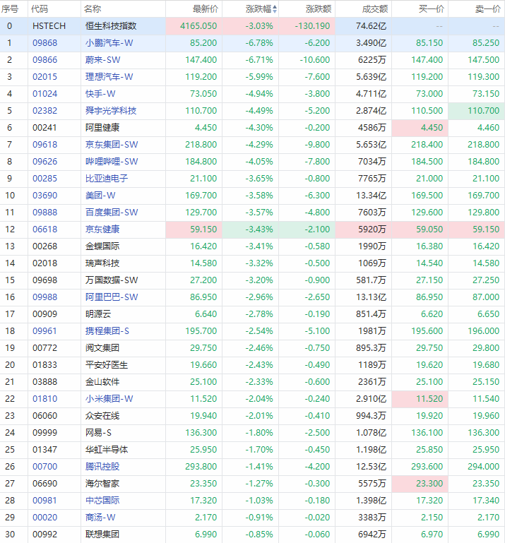Select 万国数据-SW row name
505x543 pixels.
coord(112,280)
